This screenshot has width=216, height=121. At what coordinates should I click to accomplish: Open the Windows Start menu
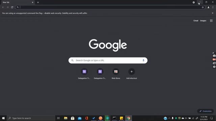[3, 118]
